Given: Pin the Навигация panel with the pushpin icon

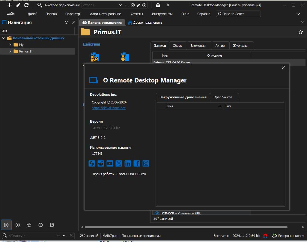Looking at the screenshot, I should 66,22.
